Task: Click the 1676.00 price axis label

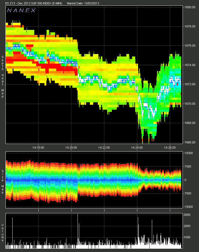Action: (190, 46)
